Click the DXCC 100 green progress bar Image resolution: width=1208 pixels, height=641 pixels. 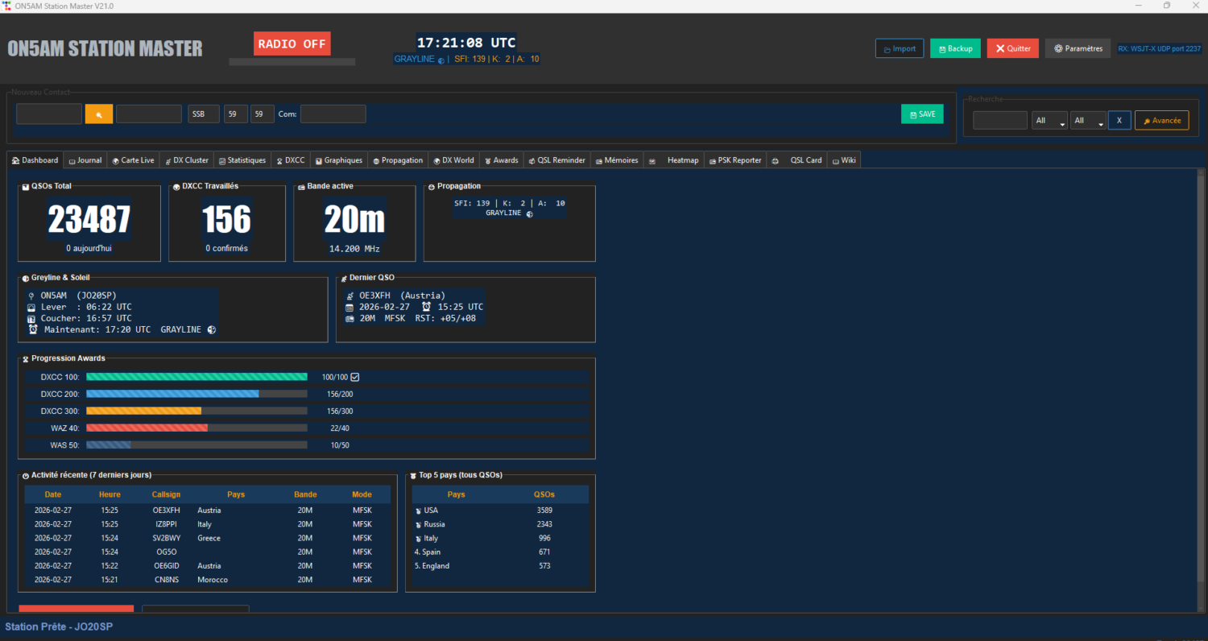(x=197, y=377)
